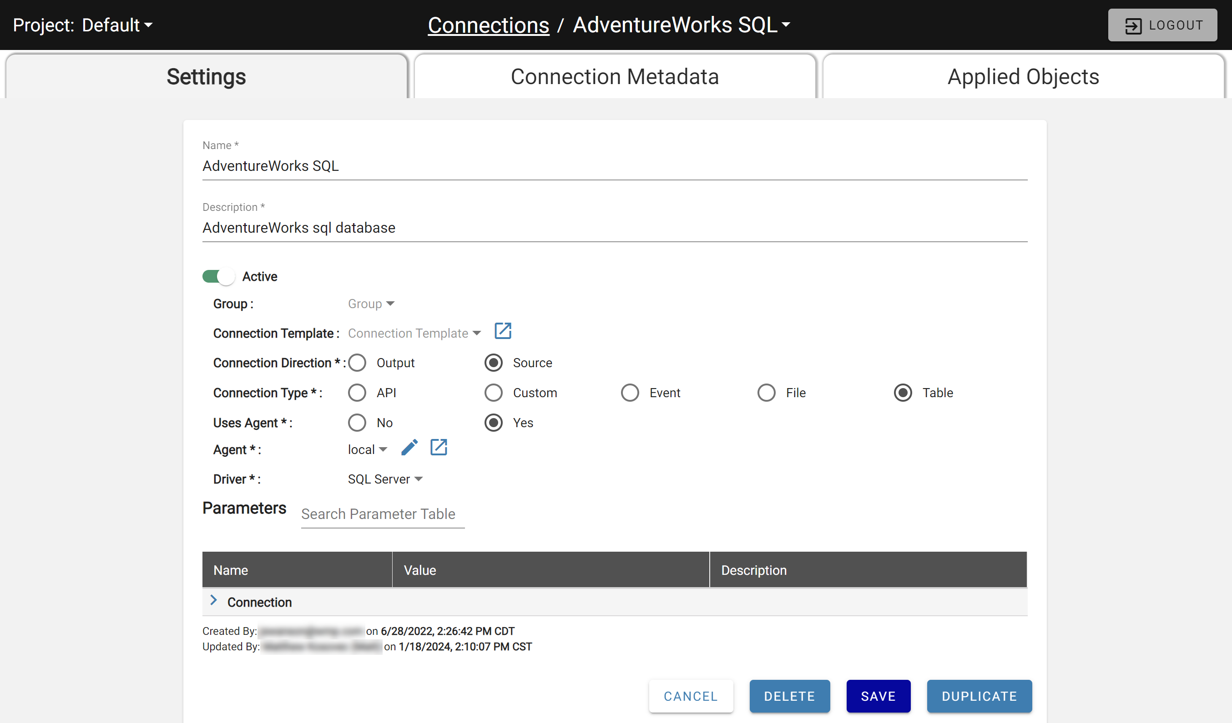Choose API connection type
The width and height of the screenshot is (1232, 723).
(357, 393)
